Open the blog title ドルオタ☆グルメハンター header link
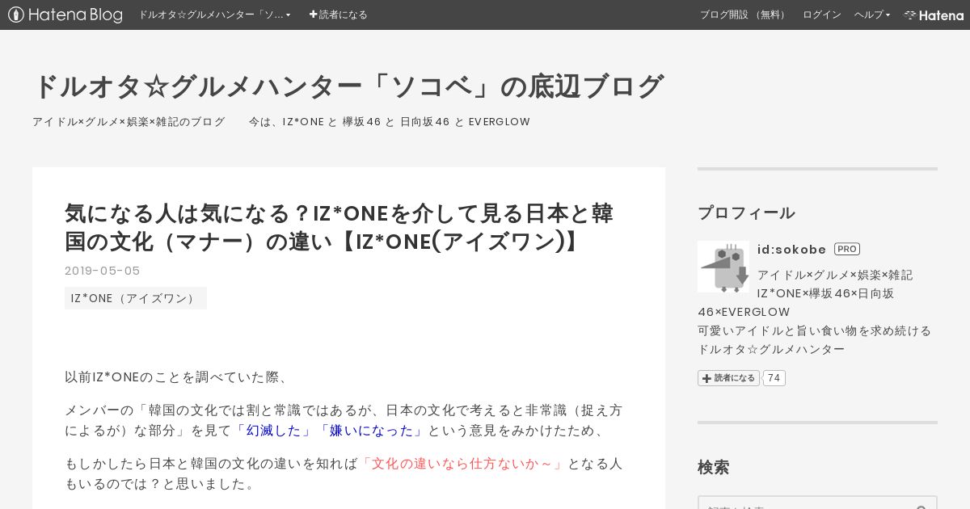The height and width of the screenshot is (509, 970). coord(348,86)
